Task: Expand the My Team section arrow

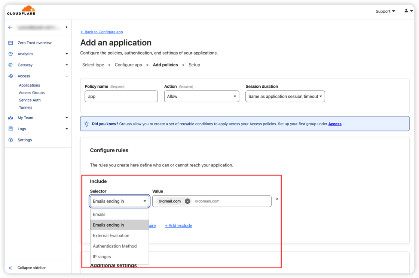Action: pyautogui.click(x=67, y=118)
